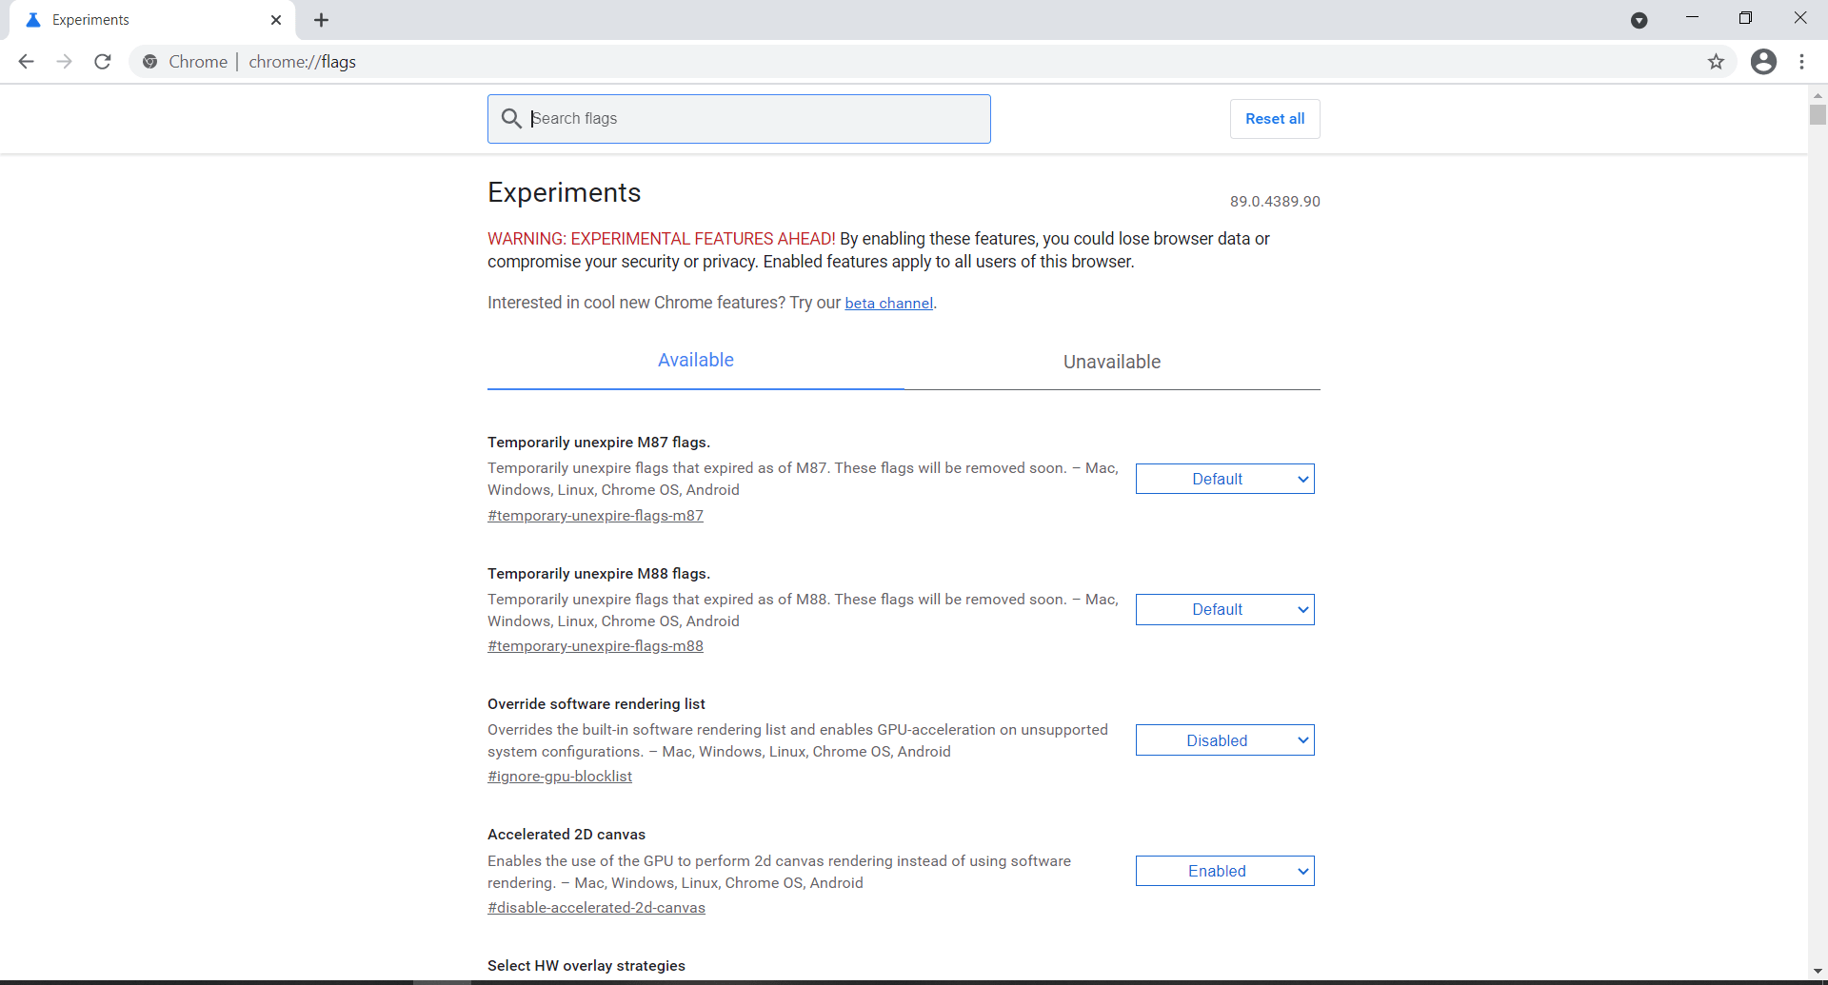Click the scrollbar down arrow
The image size is (1828, 985).
pos(1818,971)
